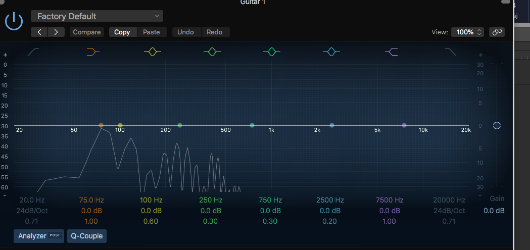This screenshot has height=250, width=530.
Task: Click the 0.0 dB gain under 100 Hz
Action: click(x=151, y=211)
